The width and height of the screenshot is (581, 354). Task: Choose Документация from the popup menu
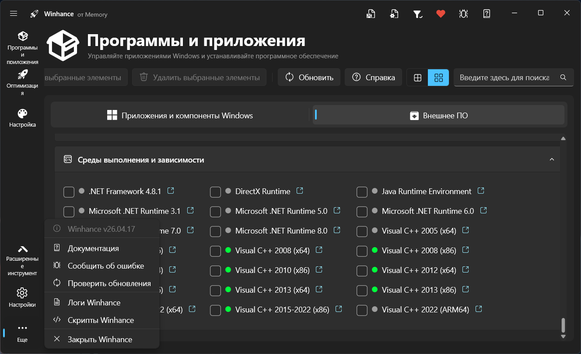[x=102, y=248]
